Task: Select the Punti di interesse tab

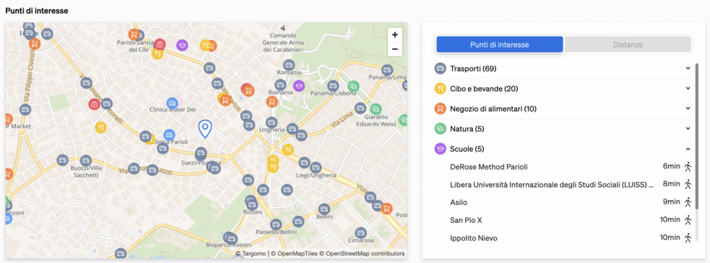Action: [x=499, y=45]
